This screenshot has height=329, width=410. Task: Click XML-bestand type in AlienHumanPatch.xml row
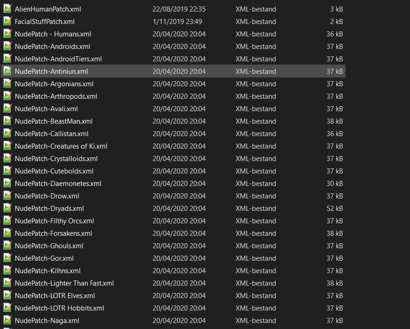coord(256,9)
